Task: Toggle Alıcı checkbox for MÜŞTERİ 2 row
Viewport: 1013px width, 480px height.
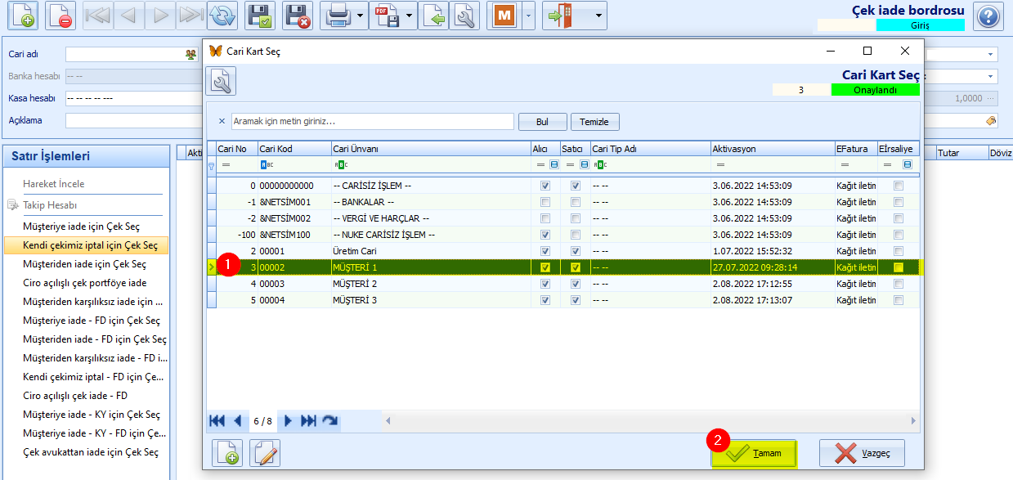Action: 545,284
